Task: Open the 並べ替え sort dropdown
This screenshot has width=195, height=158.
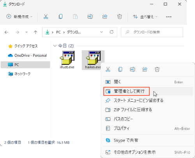Action: point(145,16)
